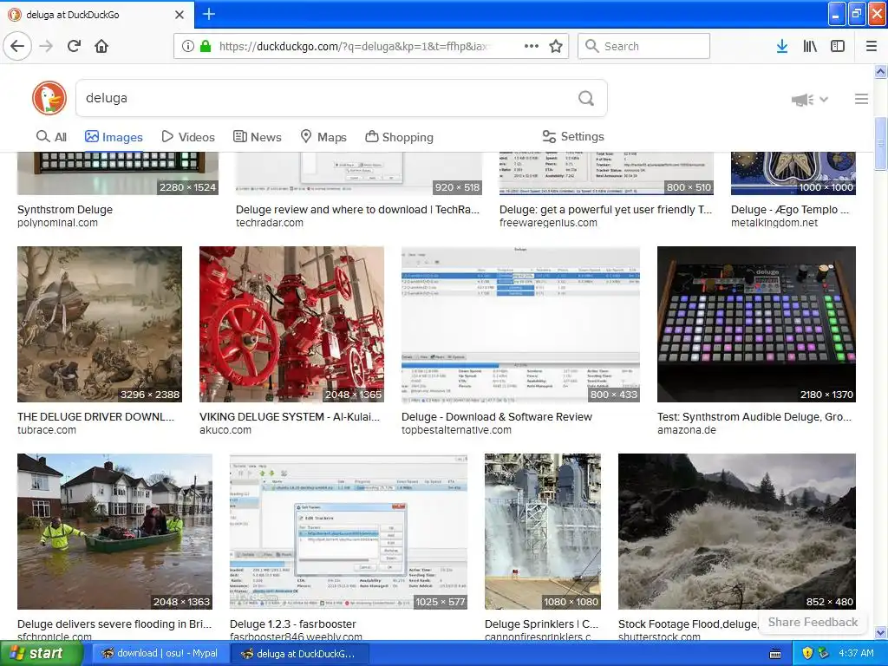The width and height of the screenshot is (888, 666).
Task: Open the downloads arrow panel
Action: (x=782, y=46)
